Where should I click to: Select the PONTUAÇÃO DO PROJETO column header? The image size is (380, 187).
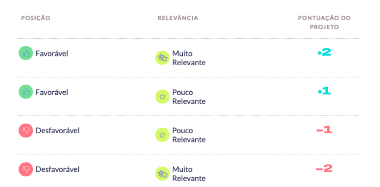[324, 22]
